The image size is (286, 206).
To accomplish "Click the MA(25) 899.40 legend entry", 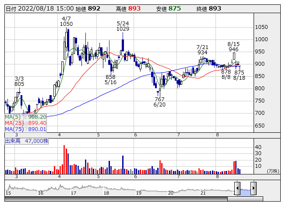I will pyautogui.click(x=25, y=123).
